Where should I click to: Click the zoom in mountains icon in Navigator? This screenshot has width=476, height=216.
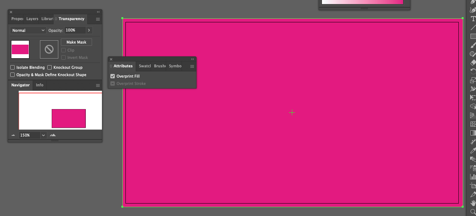coord(53,135)
